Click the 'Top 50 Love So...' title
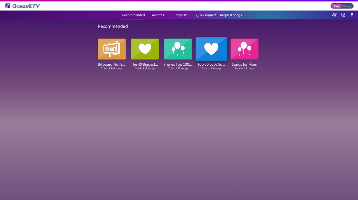Viewport: 358px width, 200px height. 211,64
